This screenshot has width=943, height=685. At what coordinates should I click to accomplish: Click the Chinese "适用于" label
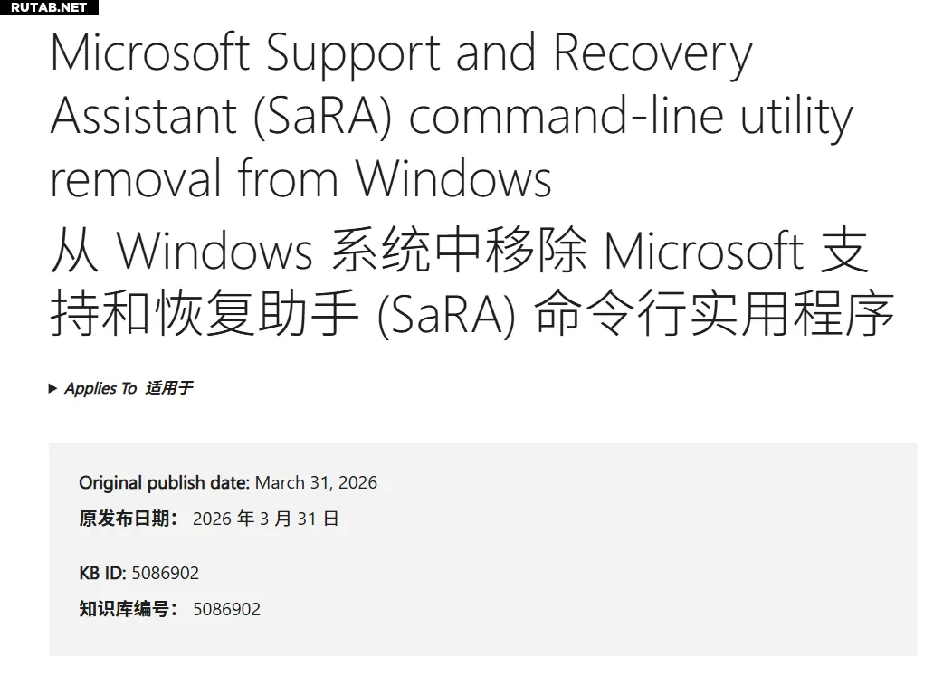click(x=168, y=388)
